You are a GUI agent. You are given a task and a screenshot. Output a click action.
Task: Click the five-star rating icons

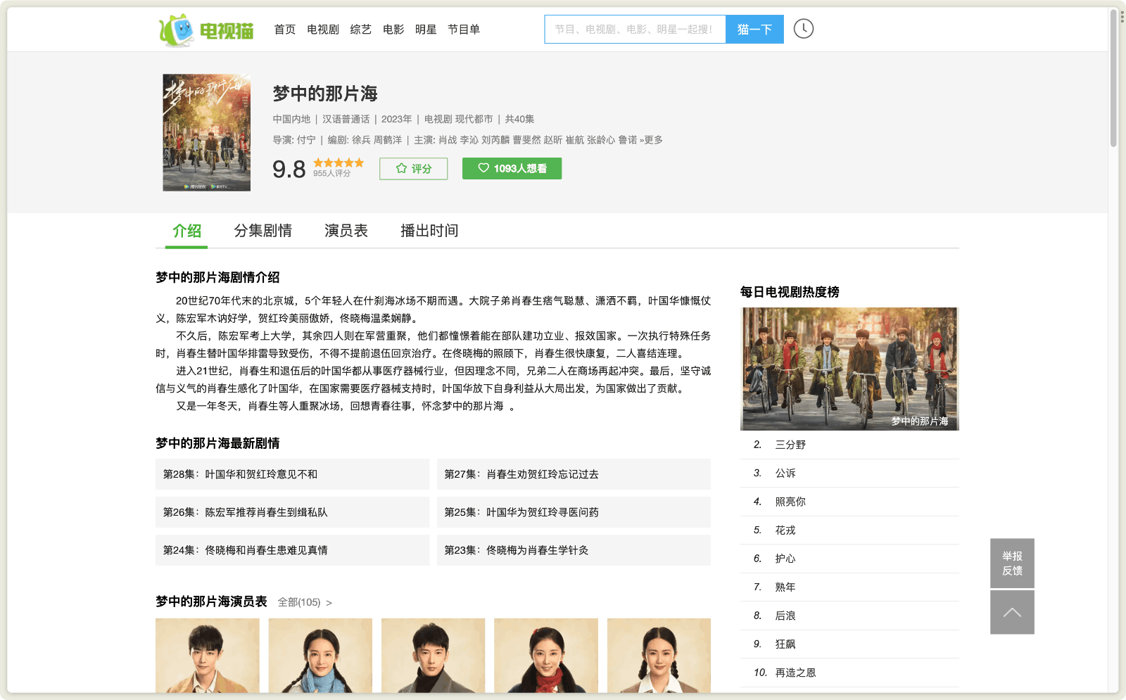coord(339,163)
